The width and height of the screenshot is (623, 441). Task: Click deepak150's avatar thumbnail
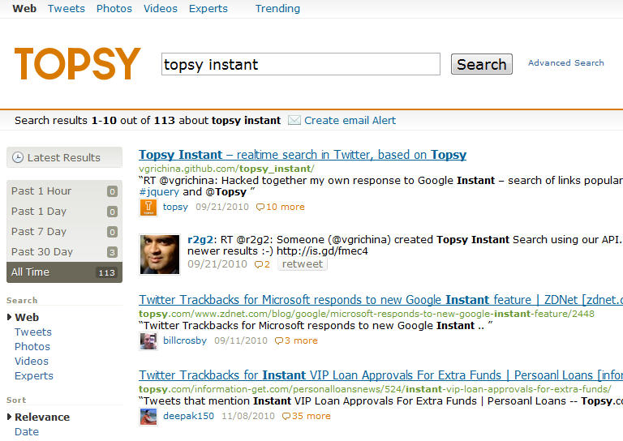[148, 417]
